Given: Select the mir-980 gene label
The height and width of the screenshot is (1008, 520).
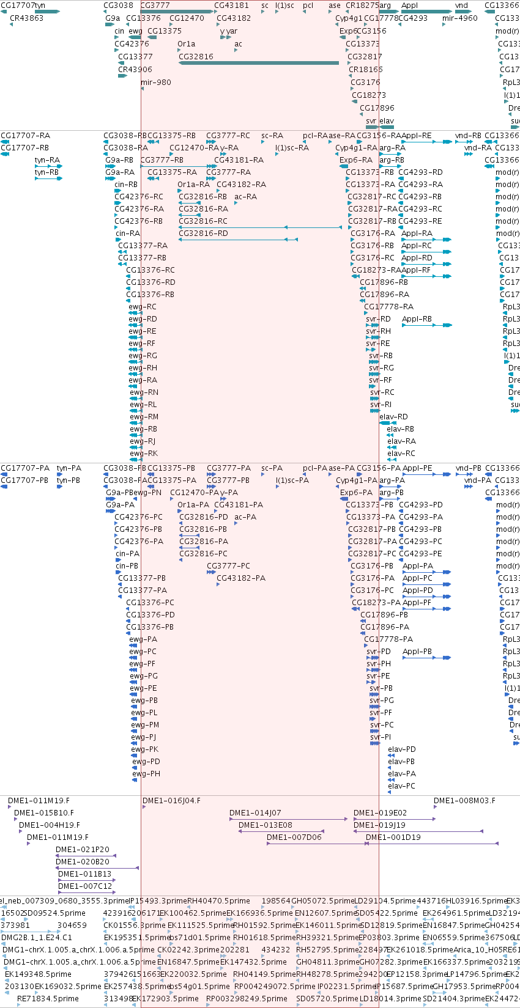Looking at the screenshot, I should [x=156, y=83].
